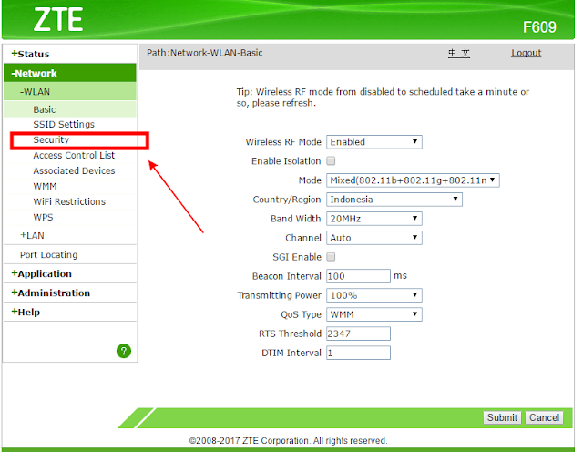Image resolution: width=583 pixels, height=452 pixels.
Task: Click the F609 model text
Action: pos(539,27)
